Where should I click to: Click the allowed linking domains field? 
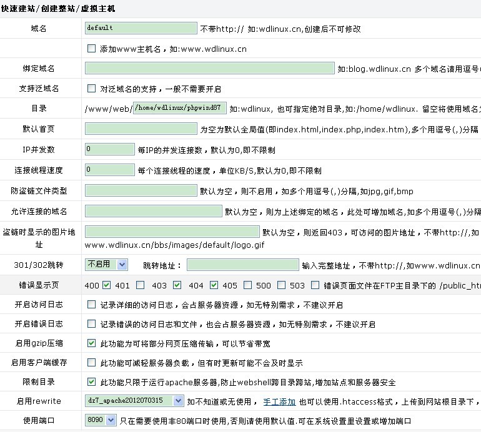click(153, 211)
